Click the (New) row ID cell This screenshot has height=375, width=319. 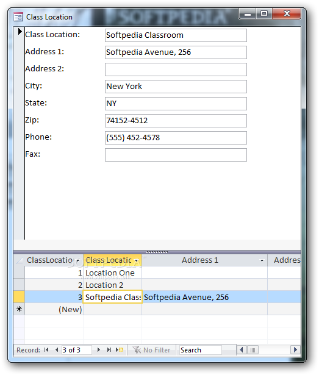pos(54,309)
